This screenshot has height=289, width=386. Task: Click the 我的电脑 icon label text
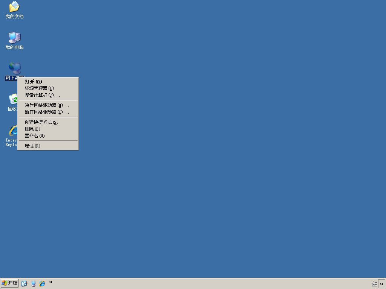15,47
